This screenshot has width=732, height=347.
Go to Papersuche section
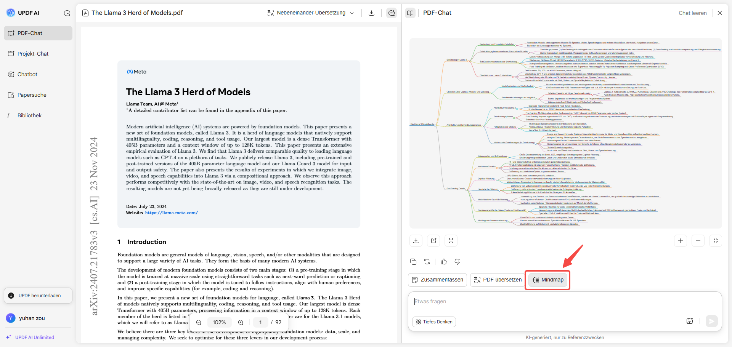(x=38, y=95)
